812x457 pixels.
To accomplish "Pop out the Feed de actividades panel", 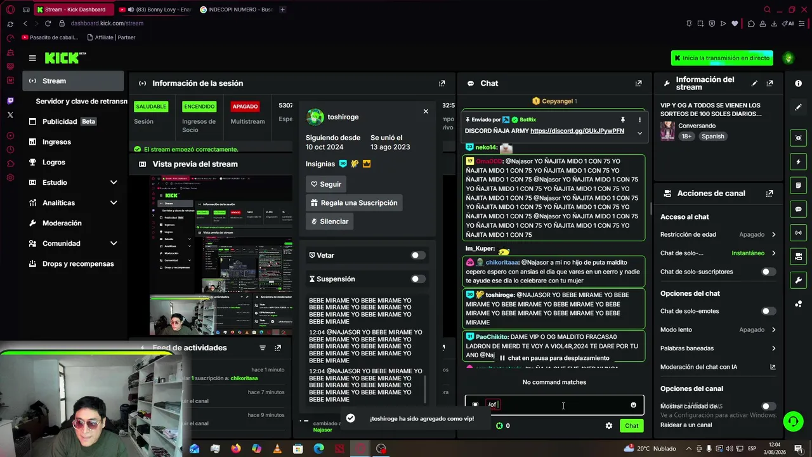I will [277, 348].
